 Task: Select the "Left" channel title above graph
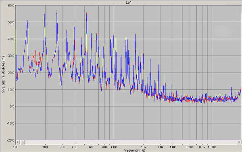tap(129, 2)
